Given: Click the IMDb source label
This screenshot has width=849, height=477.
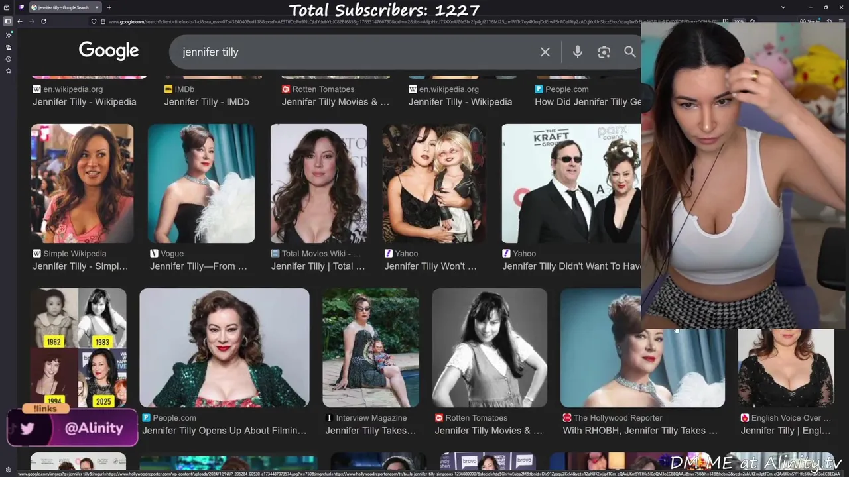Looking at the screenshot, I should pyautogui.click(x=184, y=89).
